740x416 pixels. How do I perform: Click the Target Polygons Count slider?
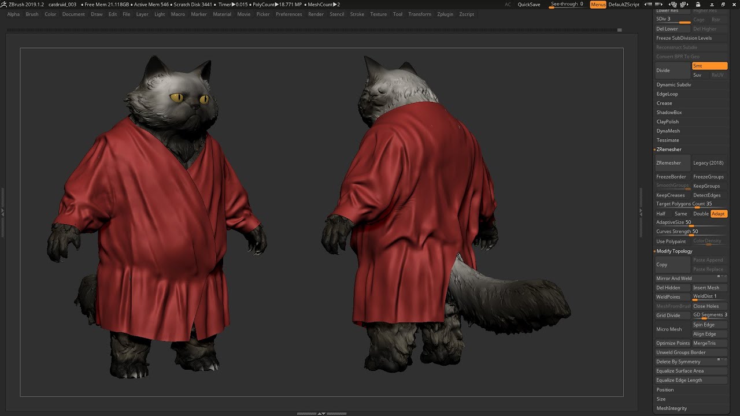click(x=691, y=205)
